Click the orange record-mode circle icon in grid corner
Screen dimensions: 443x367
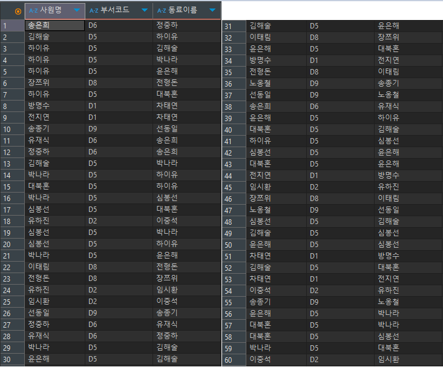coord(18,12)
